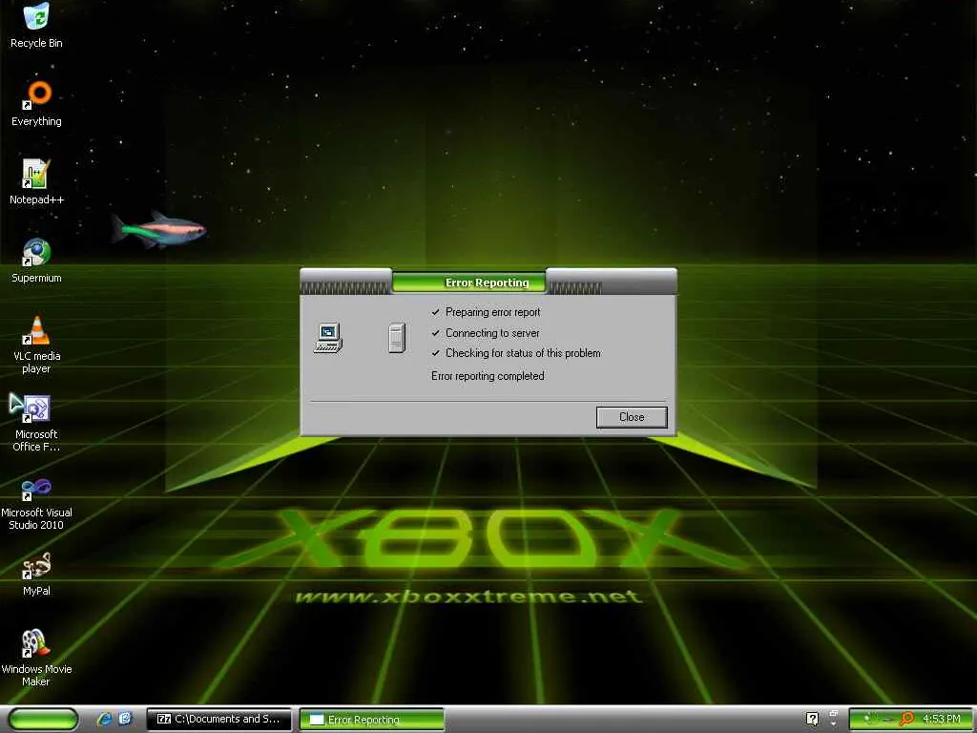
Task: Launch Internet Explorer from Quick Launch
Action: pos(104,719)
